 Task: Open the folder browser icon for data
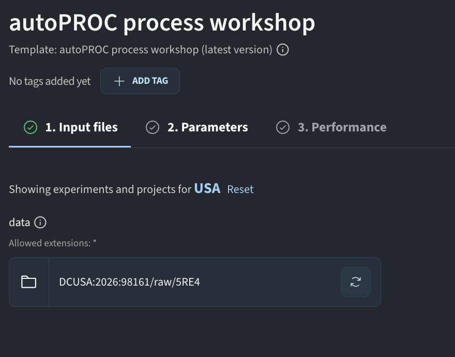pos(29,282)
